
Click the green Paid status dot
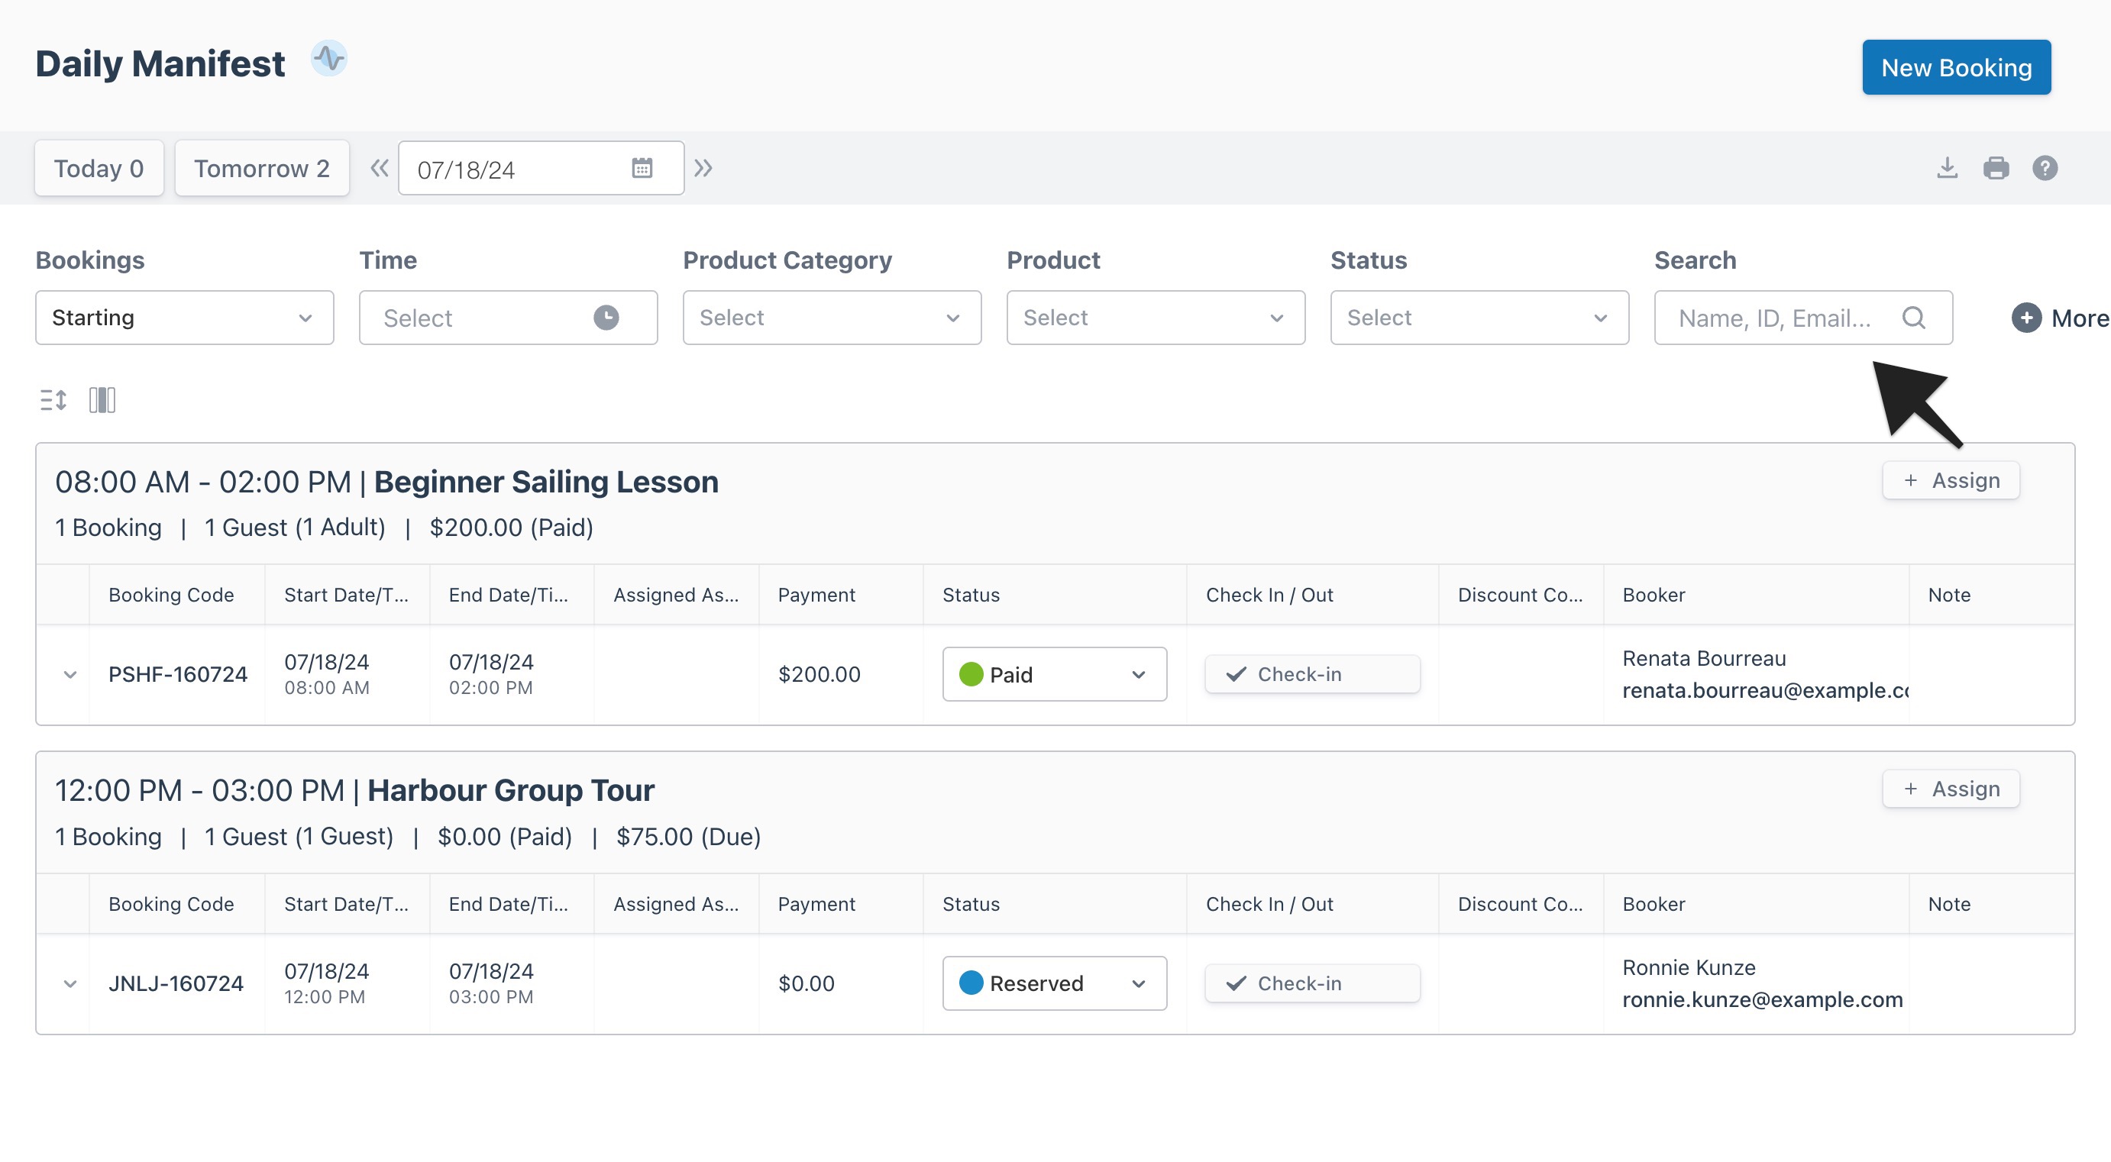[971, 674]
